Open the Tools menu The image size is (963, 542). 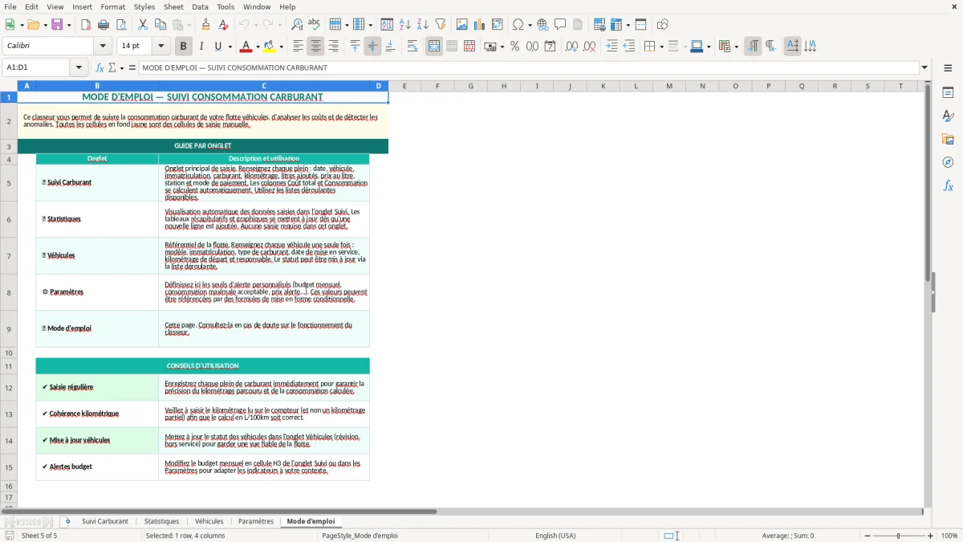tap(226, 6)
